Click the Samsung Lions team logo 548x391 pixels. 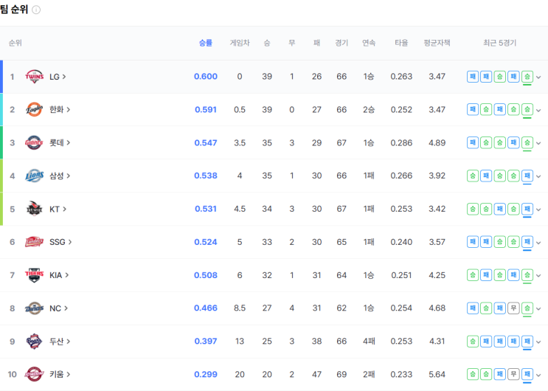pos(34,176)
